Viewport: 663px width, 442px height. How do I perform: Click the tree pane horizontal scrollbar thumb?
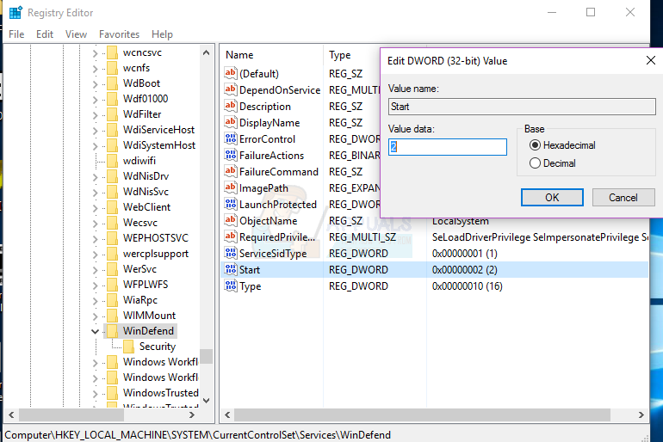[71, 415]
